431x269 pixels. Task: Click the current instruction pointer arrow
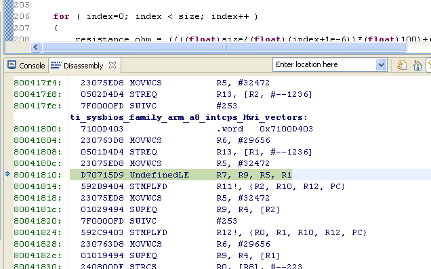click(x=7, y=174)
